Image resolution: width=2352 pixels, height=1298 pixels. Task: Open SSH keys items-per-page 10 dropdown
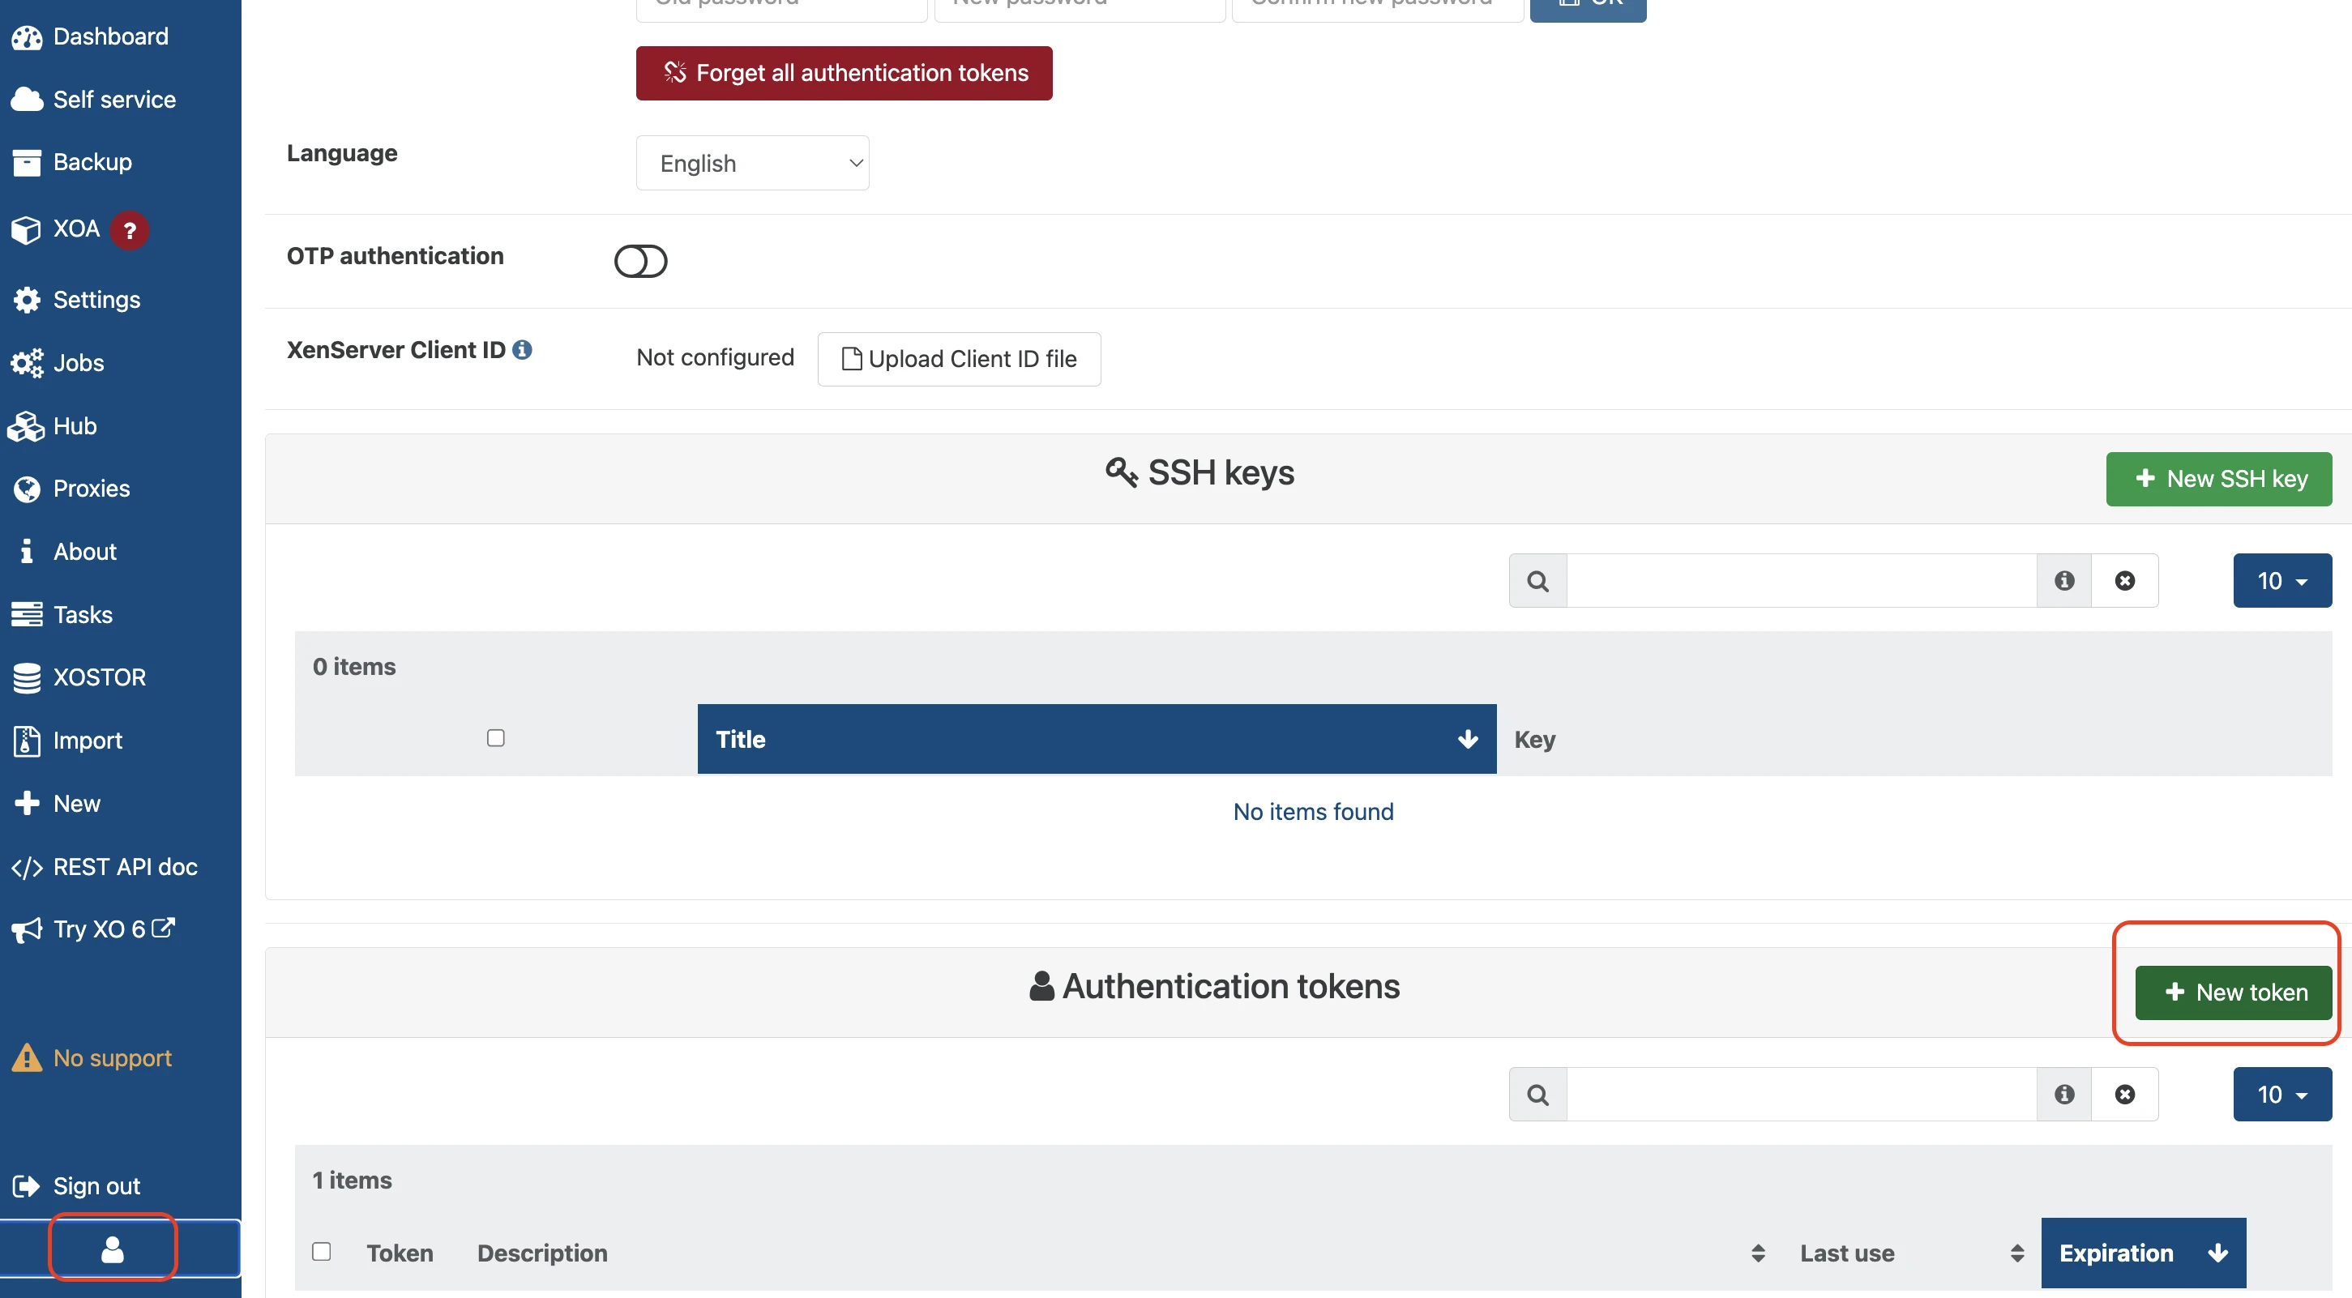(x=2282, y=581)
